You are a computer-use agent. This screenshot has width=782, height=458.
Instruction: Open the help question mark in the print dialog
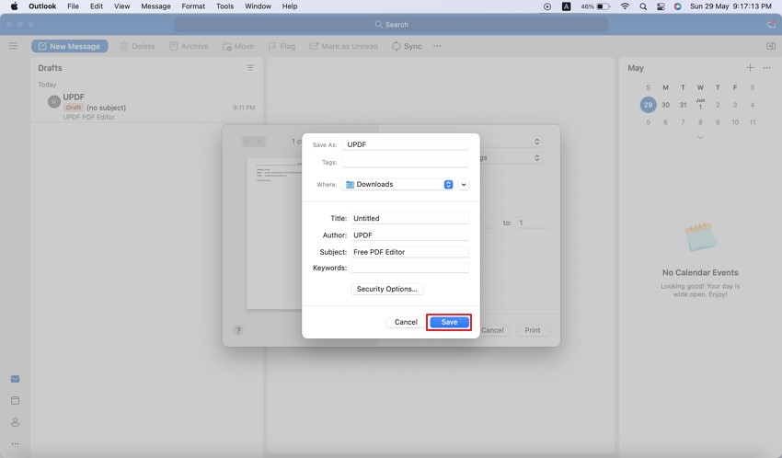click(238, 330)
